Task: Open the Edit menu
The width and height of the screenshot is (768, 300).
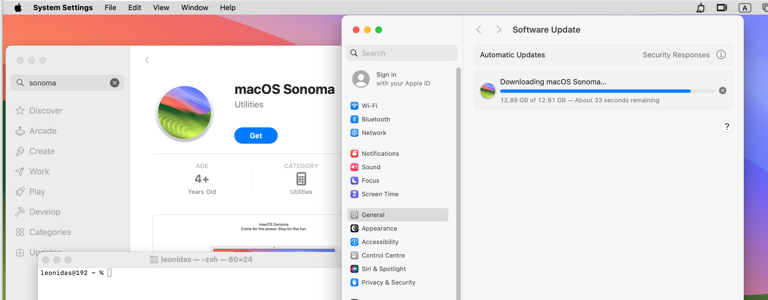Action: pyautogui.click(x=134, y=7)
